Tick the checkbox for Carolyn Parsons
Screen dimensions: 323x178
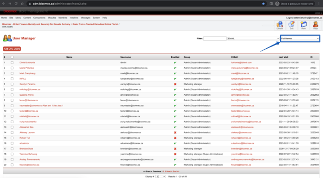[x=12, y=84]
